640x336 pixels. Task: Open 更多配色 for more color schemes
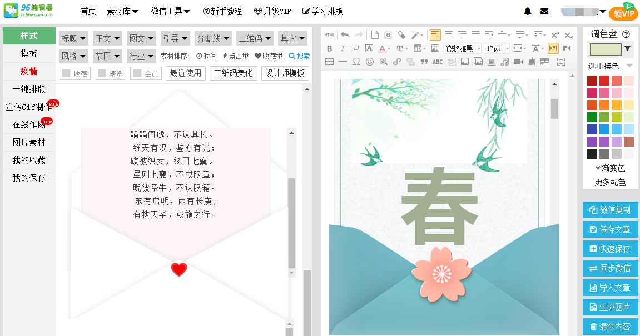pos(610,180)
